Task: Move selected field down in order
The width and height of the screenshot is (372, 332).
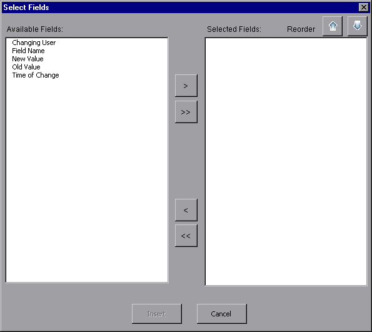Action: coord(357,26)
